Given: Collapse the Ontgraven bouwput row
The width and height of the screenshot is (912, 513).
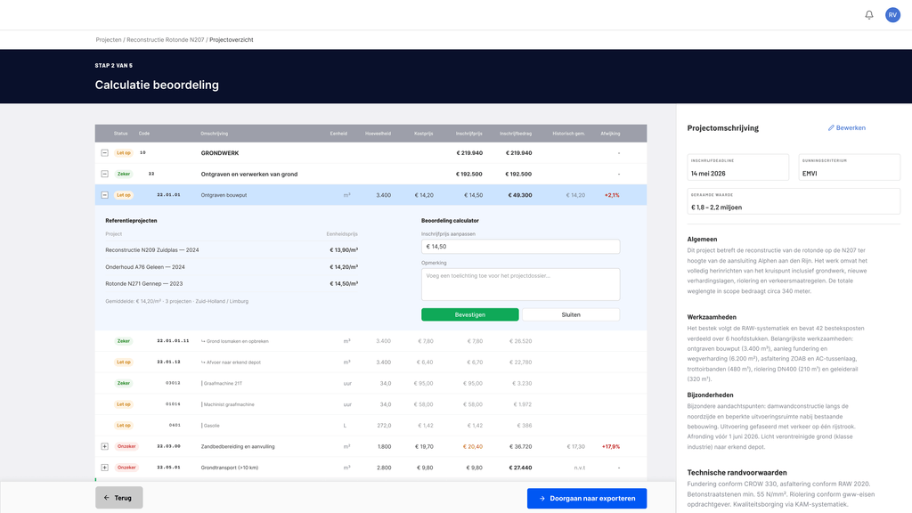Looking at the screenshot, I should pyautogui.click(x=105, y=195).
